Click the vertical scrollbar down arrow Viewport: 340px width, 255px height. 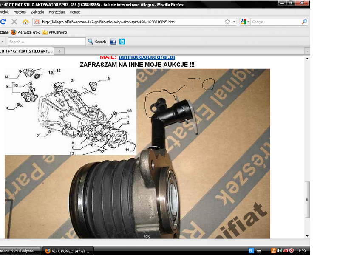tap(307, 236)
